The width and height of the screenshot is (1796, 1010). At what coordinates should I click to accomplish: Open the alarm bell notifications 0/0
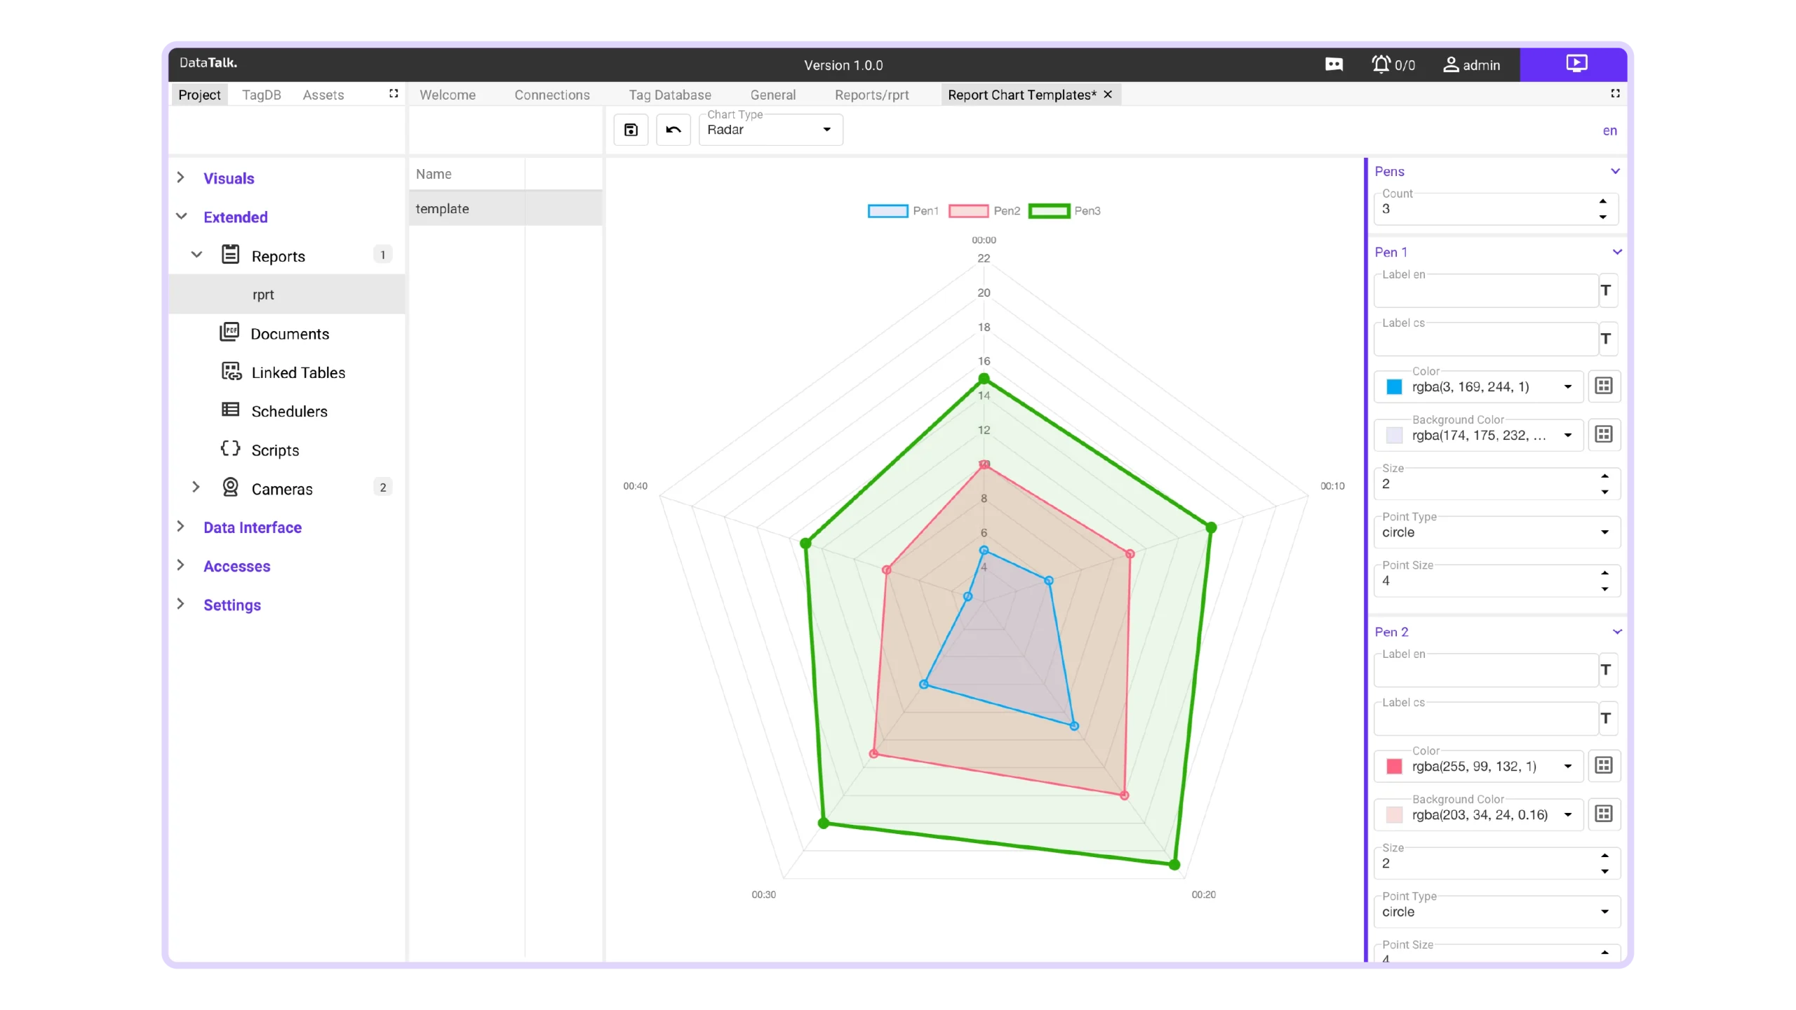click(1393, 65)
